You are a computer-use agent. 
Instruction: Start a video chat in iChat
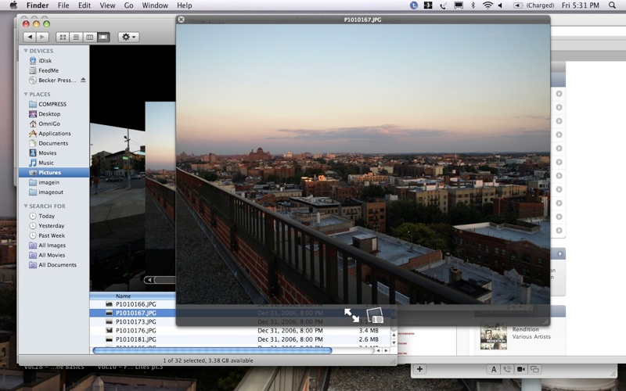521,369
